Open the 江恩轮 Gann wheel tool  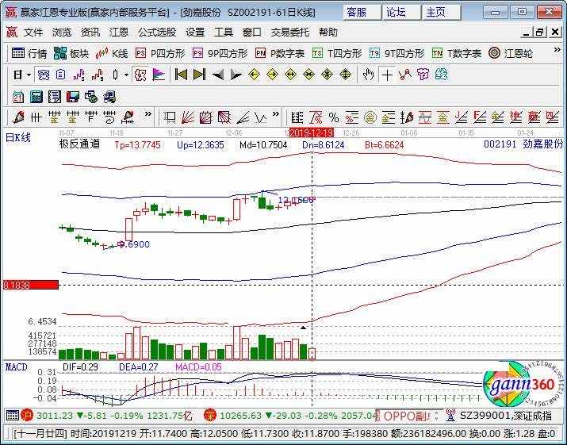click(x=511, y=54)
